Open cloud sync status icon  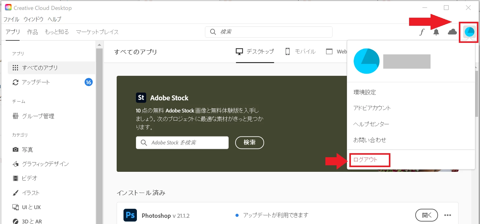point(452,32)
